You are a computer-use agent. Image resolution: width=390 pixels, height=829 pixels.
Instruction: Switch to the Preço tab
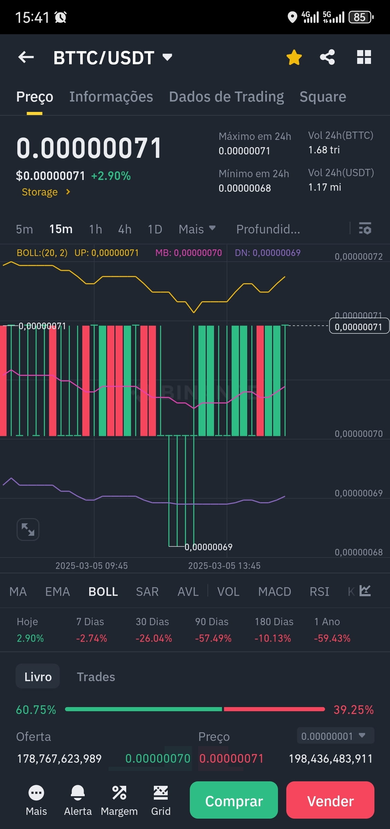pyautogui.click(x=35, y=97)
